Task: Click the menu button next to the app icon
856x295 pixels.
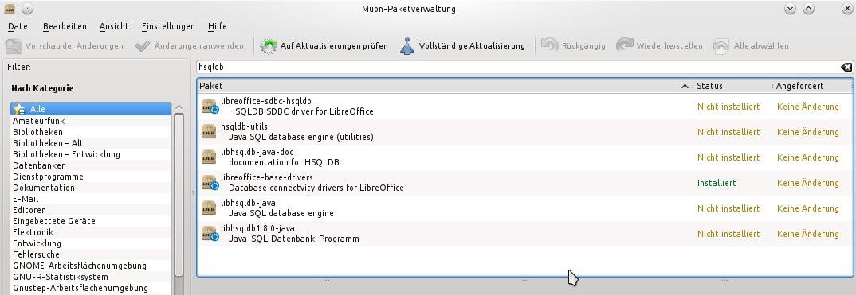Action: [x=27, y=9]
